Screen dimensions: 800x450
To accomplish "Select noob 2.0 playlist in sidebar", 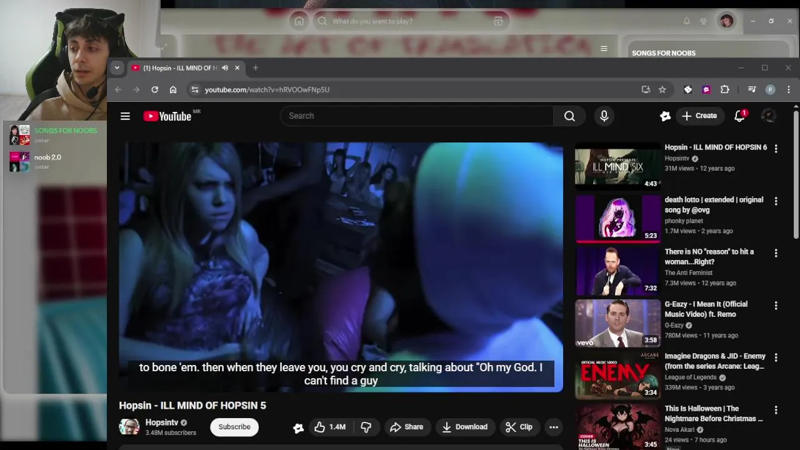I will pos(54,161).
